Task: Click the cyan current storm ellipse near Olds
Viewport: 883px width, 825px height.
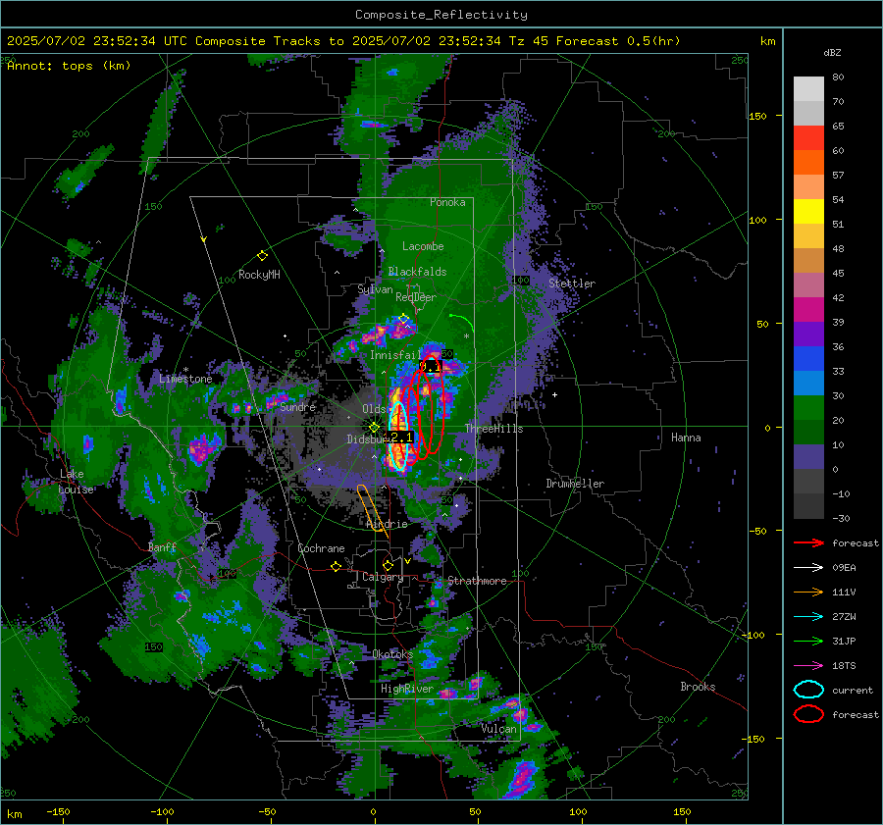Action: pyautogui.click(x=398, y=437)
